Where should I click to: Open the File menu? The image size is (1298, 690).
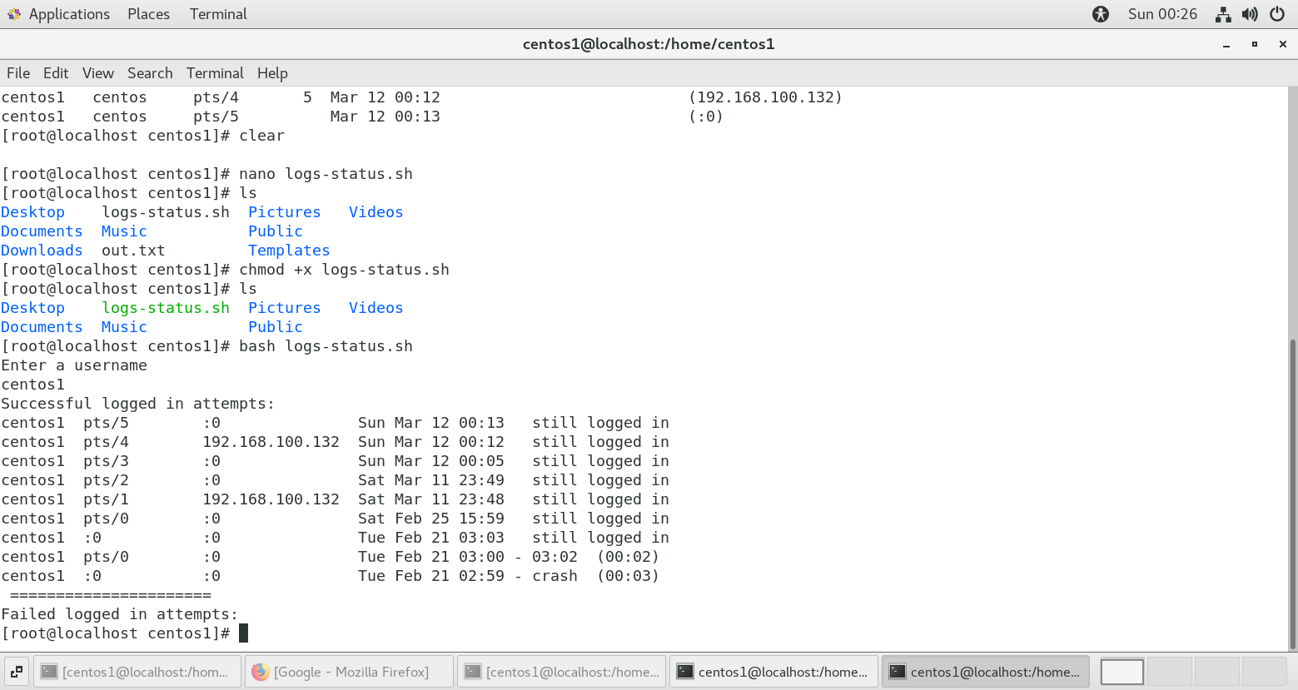(x=18, y=73)
